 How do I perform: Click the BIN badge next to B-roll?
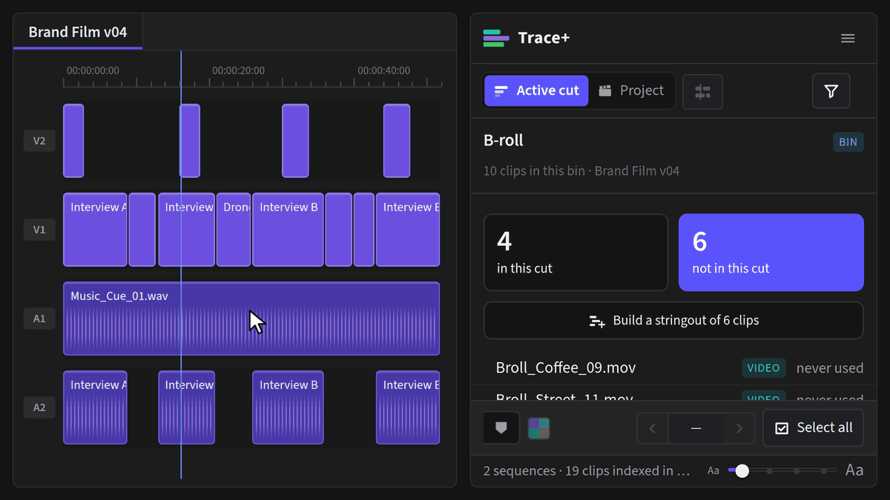848,141
